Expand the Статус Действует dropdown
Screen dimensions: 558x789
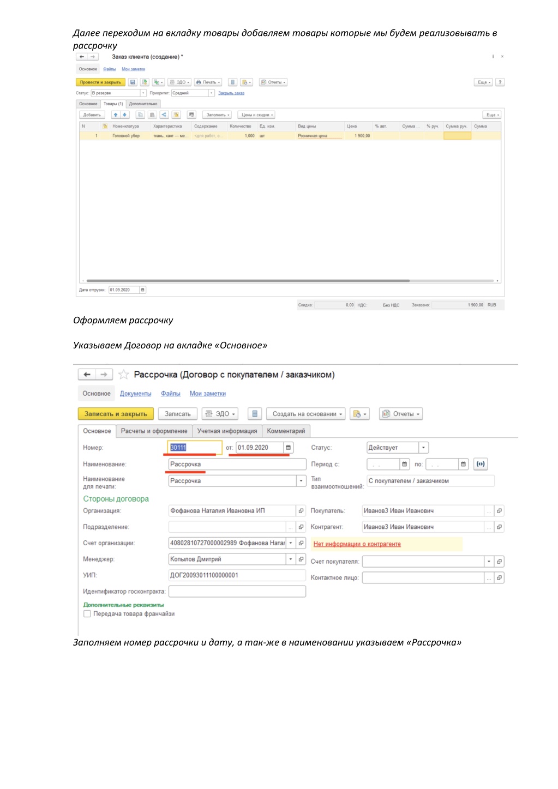[x=424, y=448]
